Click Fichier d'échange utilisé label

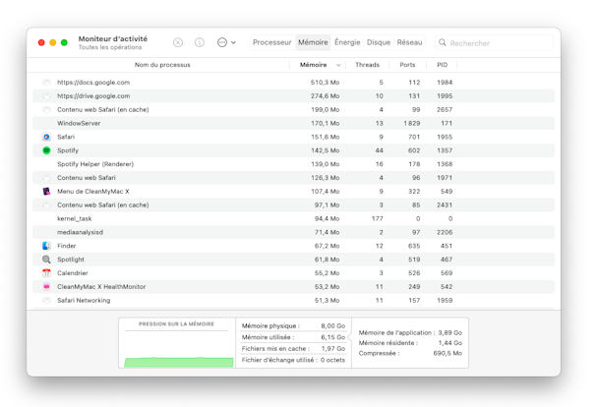tap(279, 360)
